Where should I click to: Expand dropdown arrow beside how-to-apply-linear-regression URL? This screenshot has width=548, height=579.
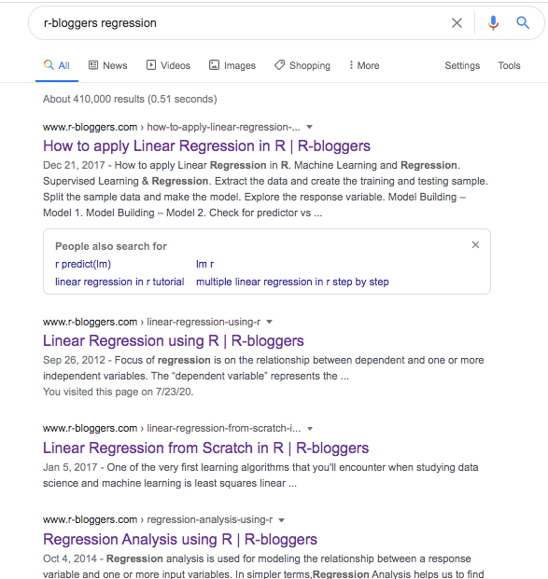[x=310, y=127]
